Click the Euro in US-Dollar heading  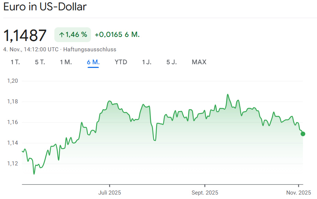[x=45, y=7]
